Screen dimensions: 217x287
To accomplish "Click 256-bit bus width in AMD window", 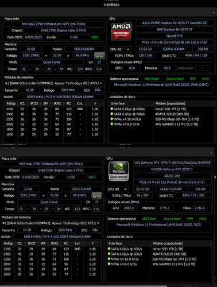I will click(x=203, y=49).
